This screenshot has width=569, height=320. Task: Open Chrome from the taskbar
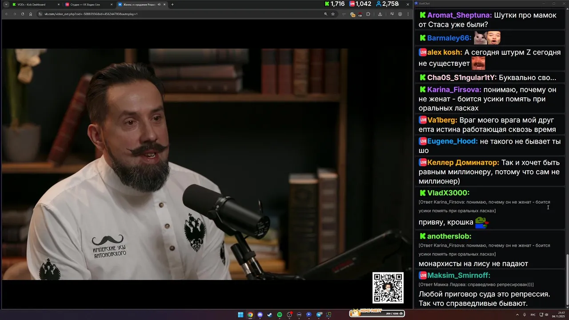pyautogui.click(x=250, y=315)
